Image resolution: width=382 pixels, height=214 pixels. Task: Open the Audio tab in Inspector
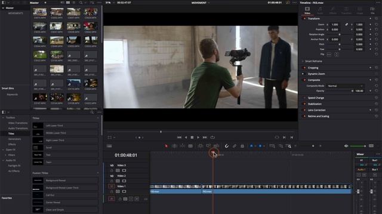point(320,11)
